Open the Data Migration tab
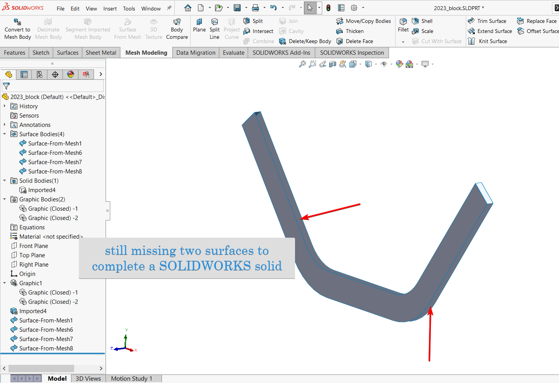Image resolution: width=559 pixels, height=383 pixels. point(196,53)
